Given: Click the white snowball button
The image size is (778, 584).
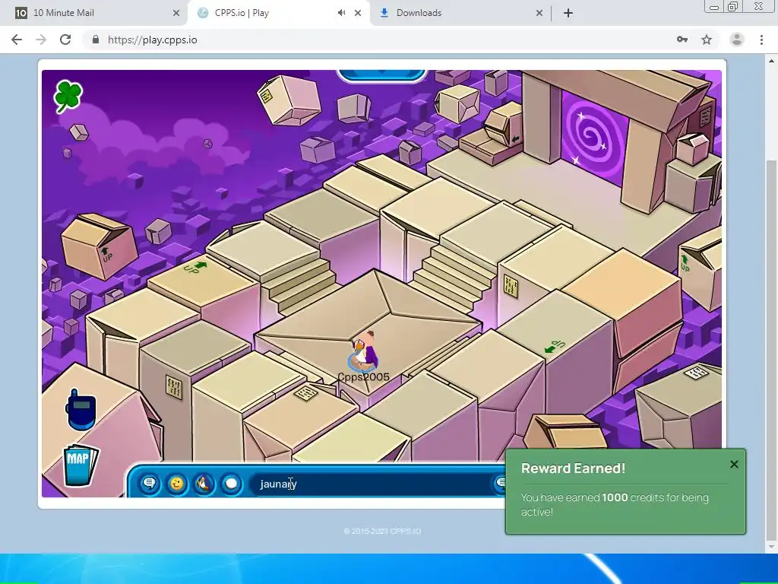Looking at the screenshot, I should pos(231,483).
